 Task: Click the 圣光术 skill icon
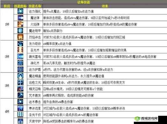20,50
